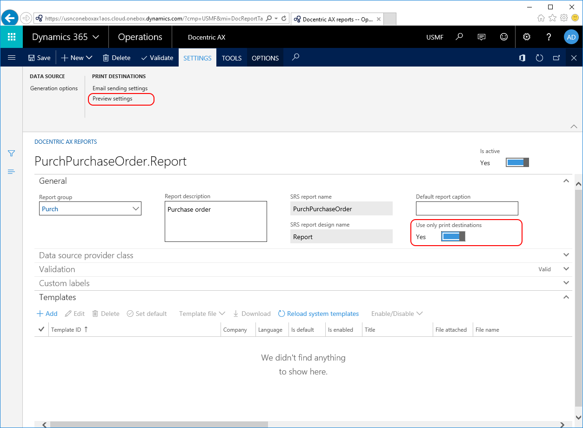
Task: Click the SRS report name field
Action: pyautogui.click(x=342, y=209)
